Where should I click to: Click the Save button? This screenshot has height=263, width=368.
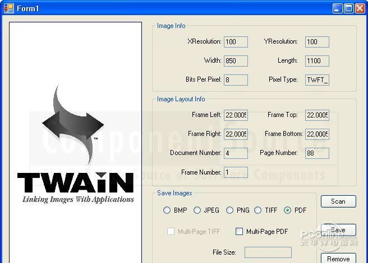[338, 230]
